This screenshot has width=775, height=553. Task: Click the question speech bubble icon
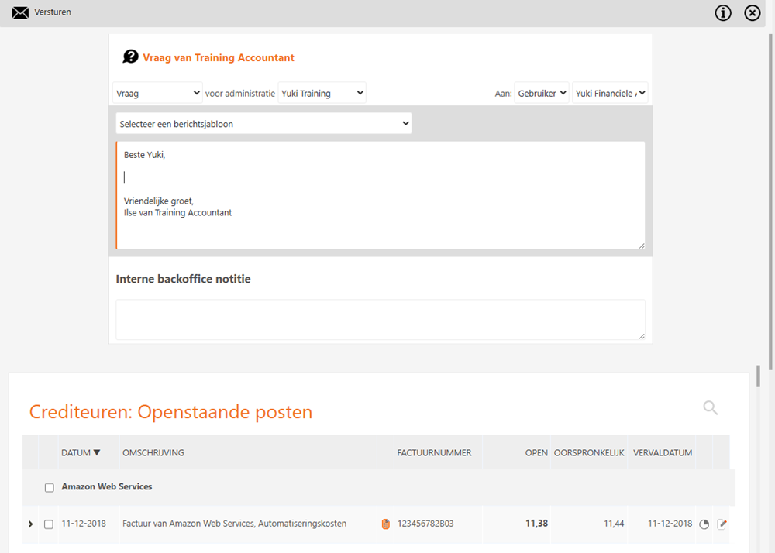[x=130, y=57]
